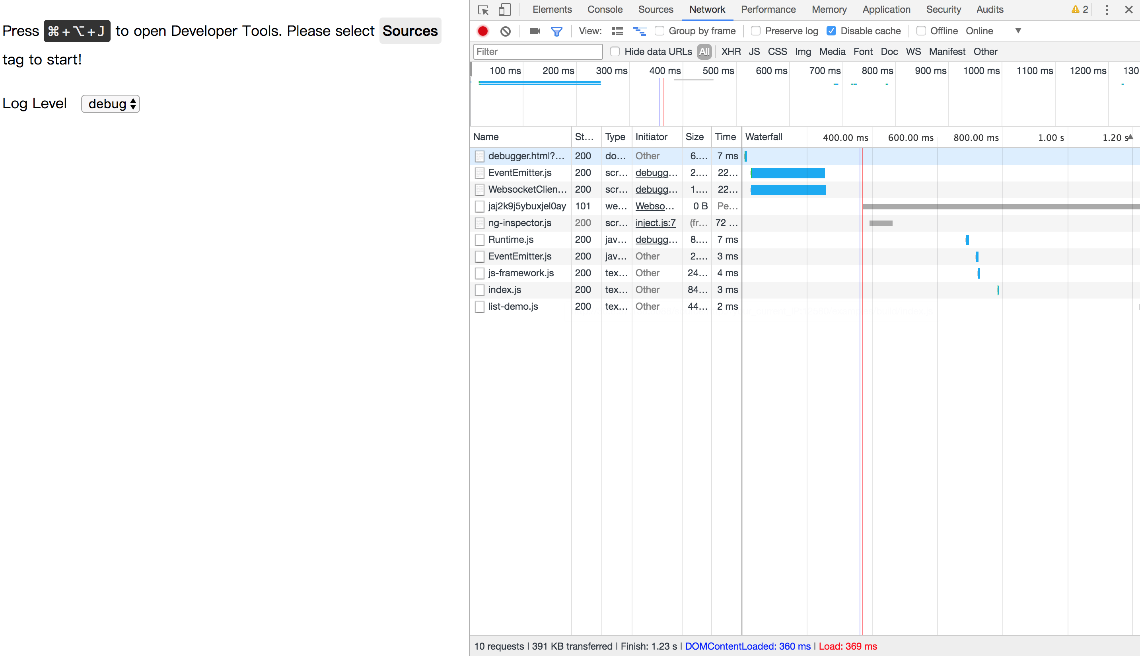This screenshot has height=656, width=1140.
Task: Select the inspect element cursor icon
Action: pos(483,10)
